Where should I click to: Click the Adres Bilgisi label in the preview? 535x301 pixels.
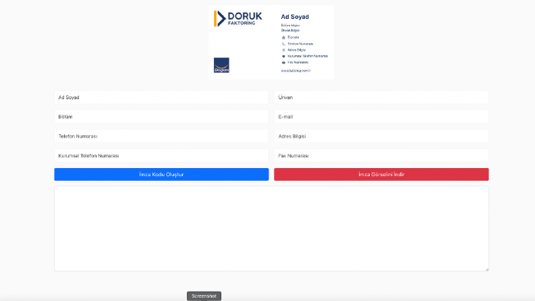click(x=296, y=50)
